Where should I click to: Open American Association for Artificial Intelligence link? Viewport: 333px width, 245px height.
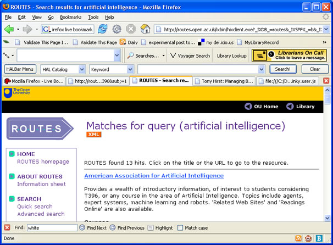(154, 176)
